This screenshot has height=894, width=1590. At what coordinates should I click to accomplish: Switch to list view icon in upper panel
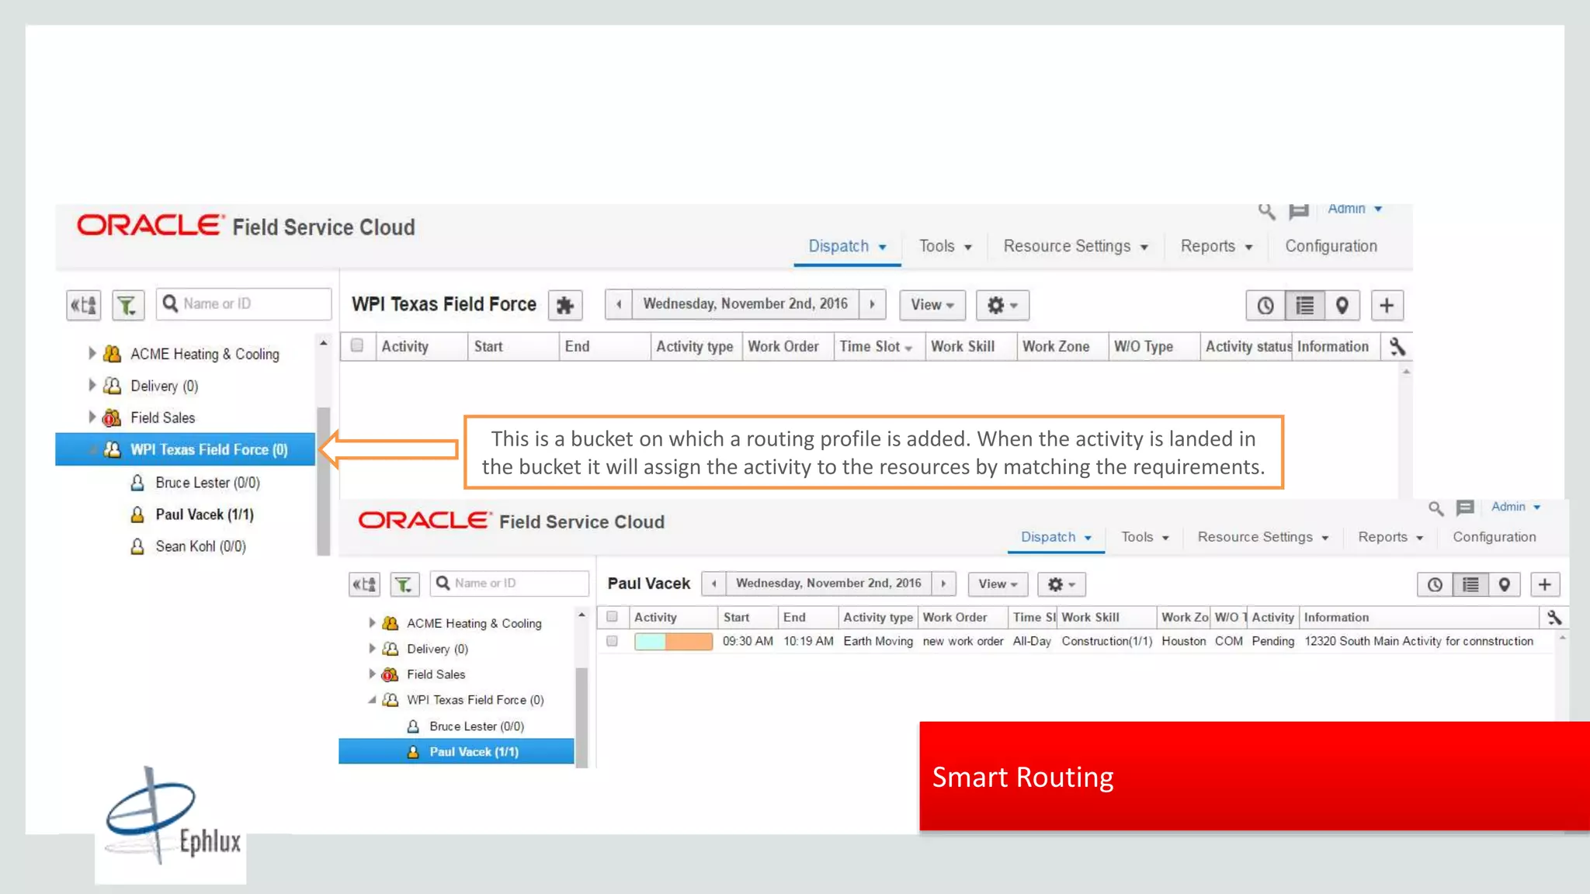pos(1305,305)
